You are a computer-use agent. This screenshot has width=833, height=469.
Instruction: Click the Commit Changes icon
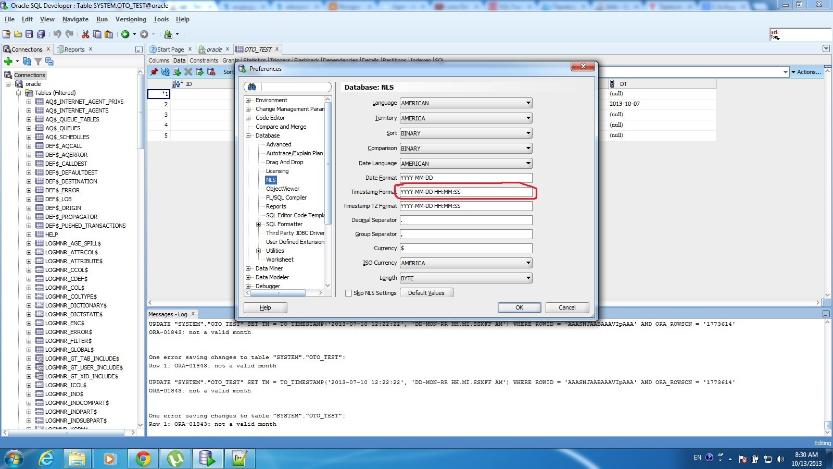tap(199, 72)
